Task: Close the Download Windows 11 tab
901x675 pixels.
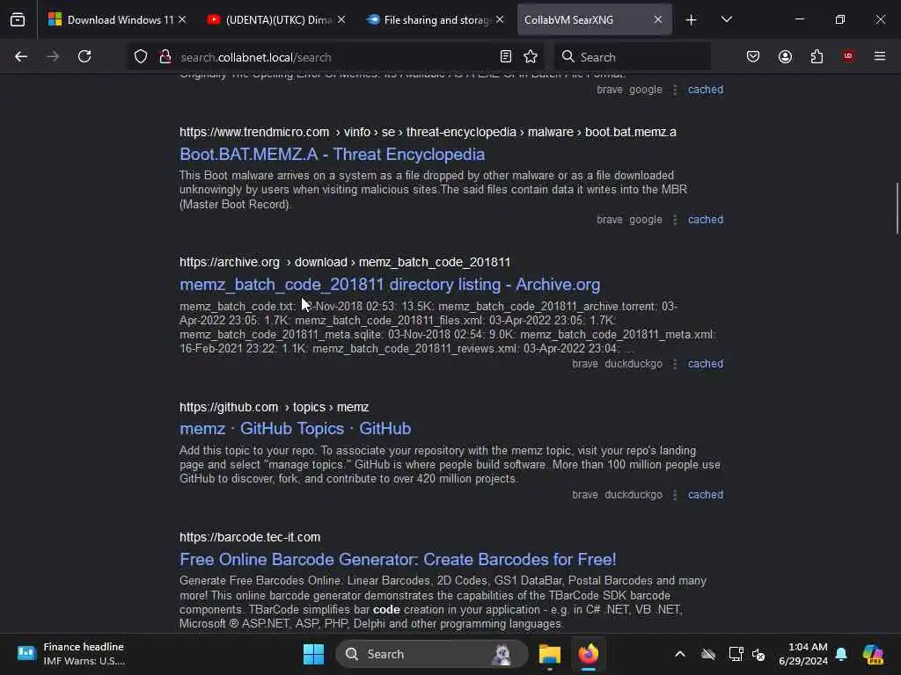Action: tap(182, 19)
